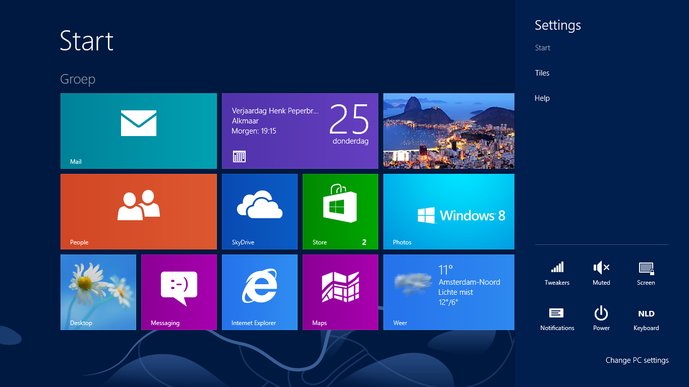Launch the Messaging tile

coord(179,292)
